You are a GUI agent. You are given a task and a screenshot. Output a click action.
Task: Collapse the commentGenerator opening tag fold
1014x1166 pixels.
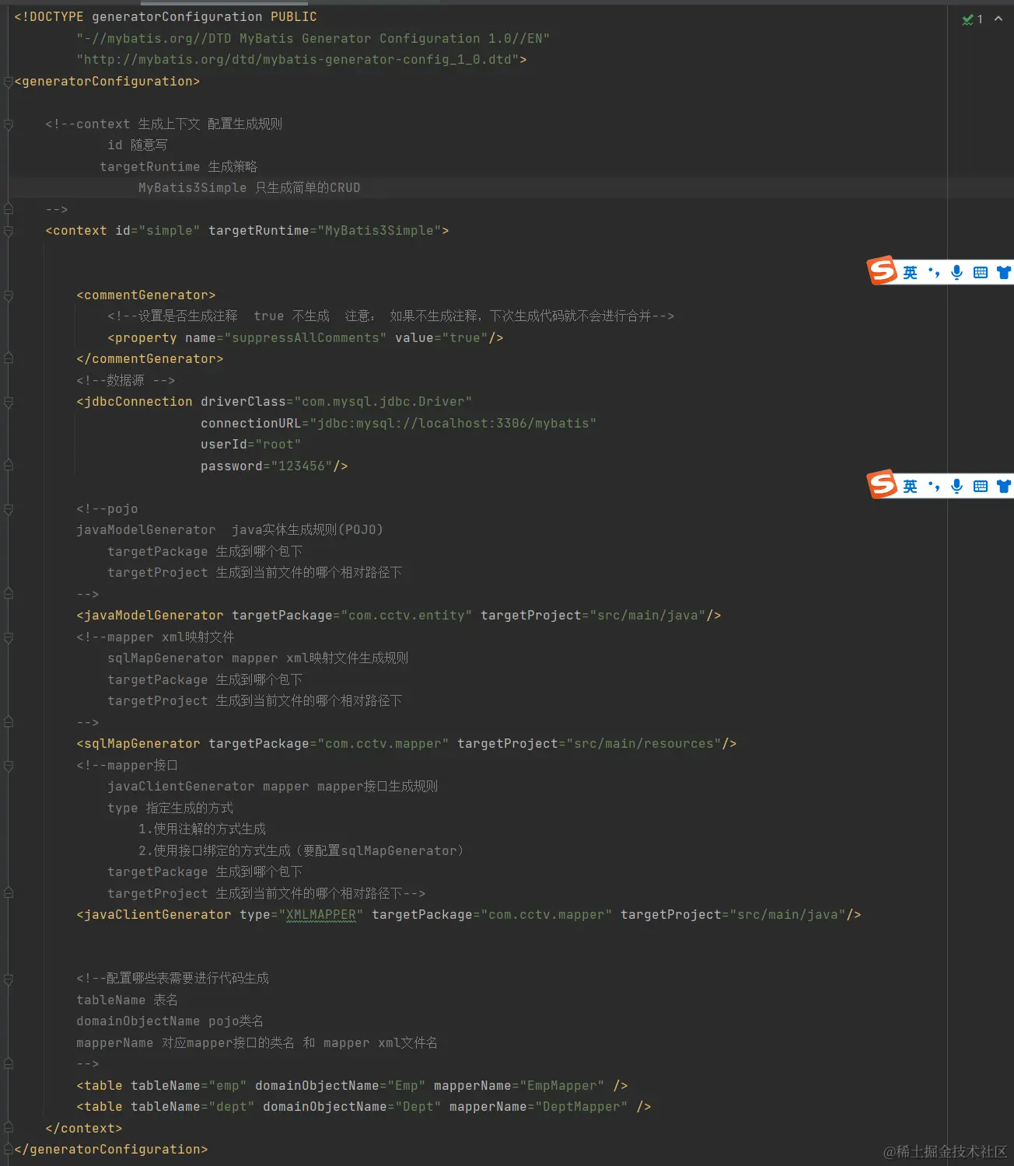[x=9, y=295]
